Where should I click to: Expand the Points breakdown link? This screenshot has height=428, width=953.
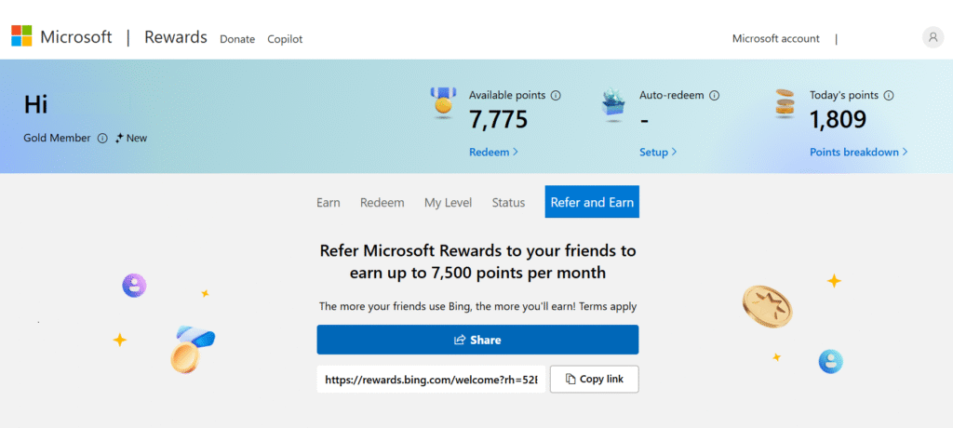(858, 152)
